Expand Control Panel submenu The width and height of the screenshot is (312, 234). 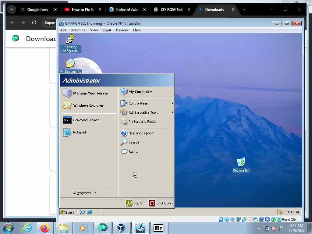(147, 103)
